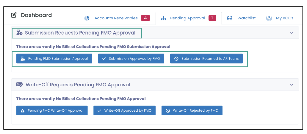This screenshot has width=307, height=134.
Task: Click the My BOCs hands icon
Action: point(269,18)
